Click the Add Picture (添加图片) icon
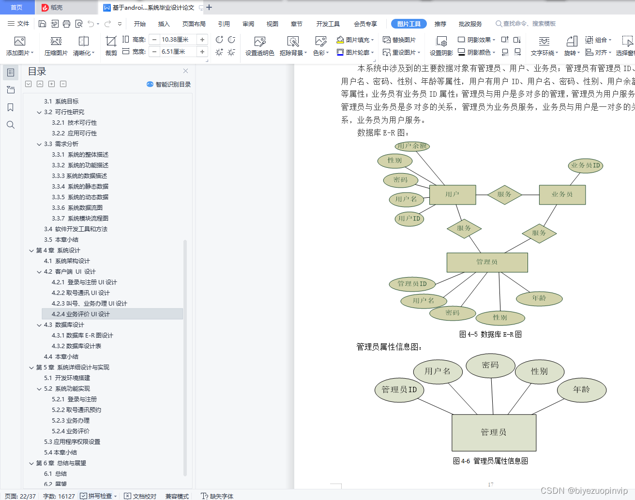The width and height of the screenshot is (635, 500). point(20,41)
